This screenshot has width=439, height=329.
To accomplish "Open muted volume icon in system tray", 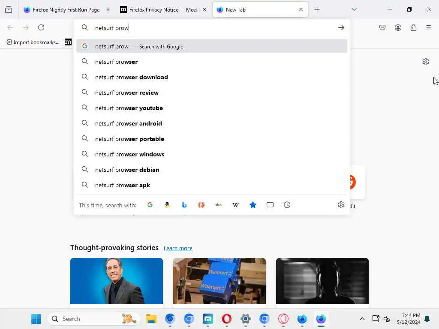I will point(387,319).
